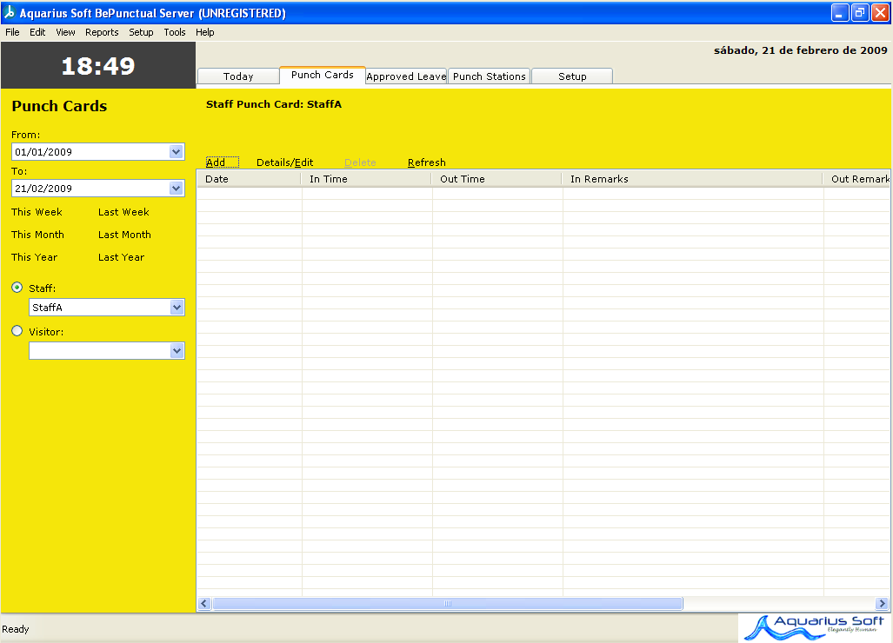Image resolution: width=893 pixels, height=643 pixels.
Task: Click the date 'sábado, 21 de febrero de 2009'
Action: (x=800, y=50)
